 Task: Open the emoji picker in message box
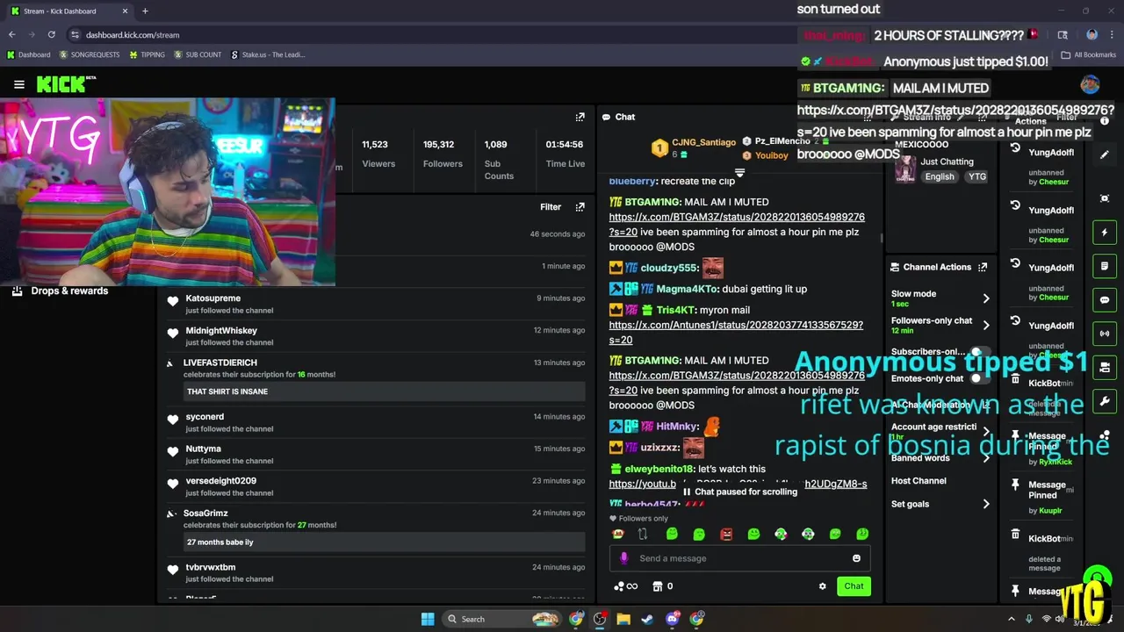click(x=856, y=558)
